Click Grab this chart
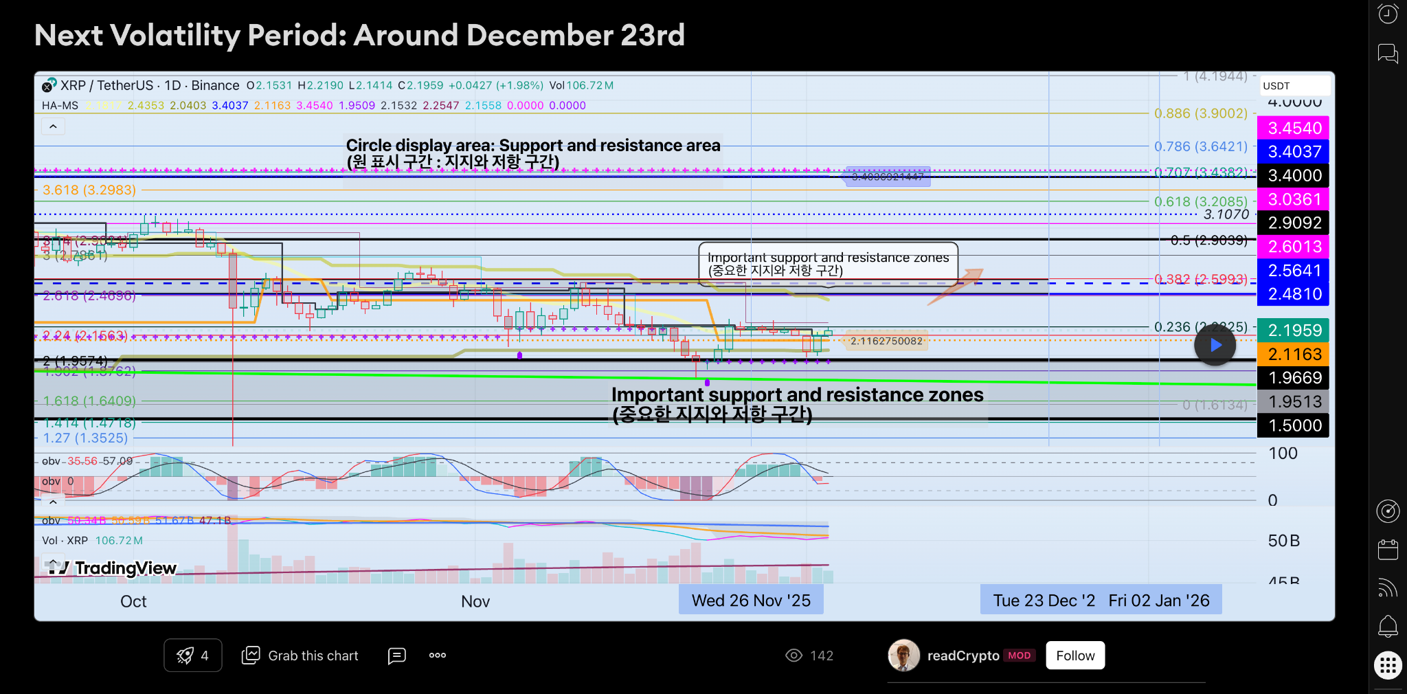 tap(300, 656)
